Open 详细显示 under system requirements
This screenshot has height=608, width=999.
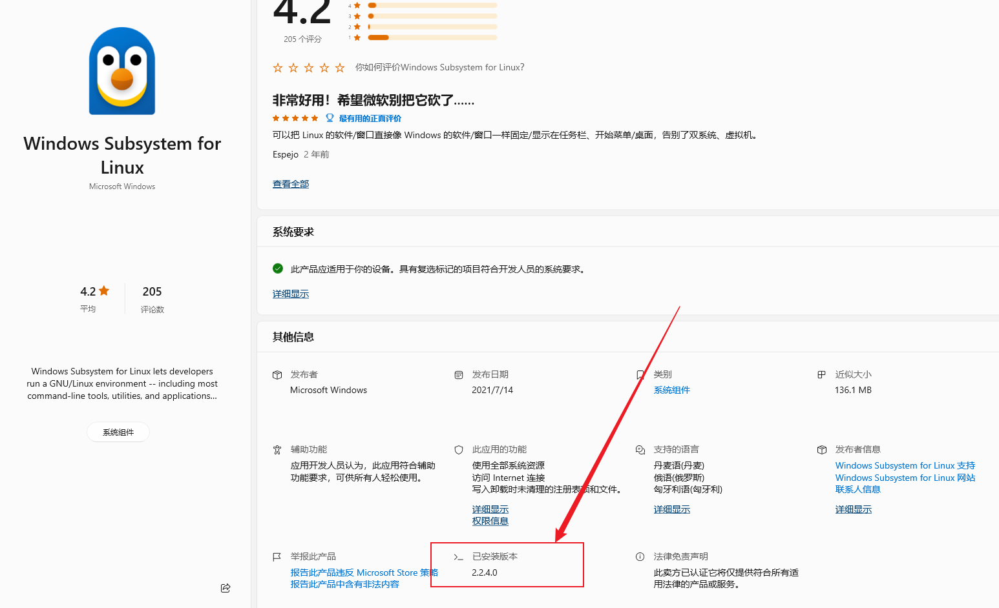tap(291, 294)
